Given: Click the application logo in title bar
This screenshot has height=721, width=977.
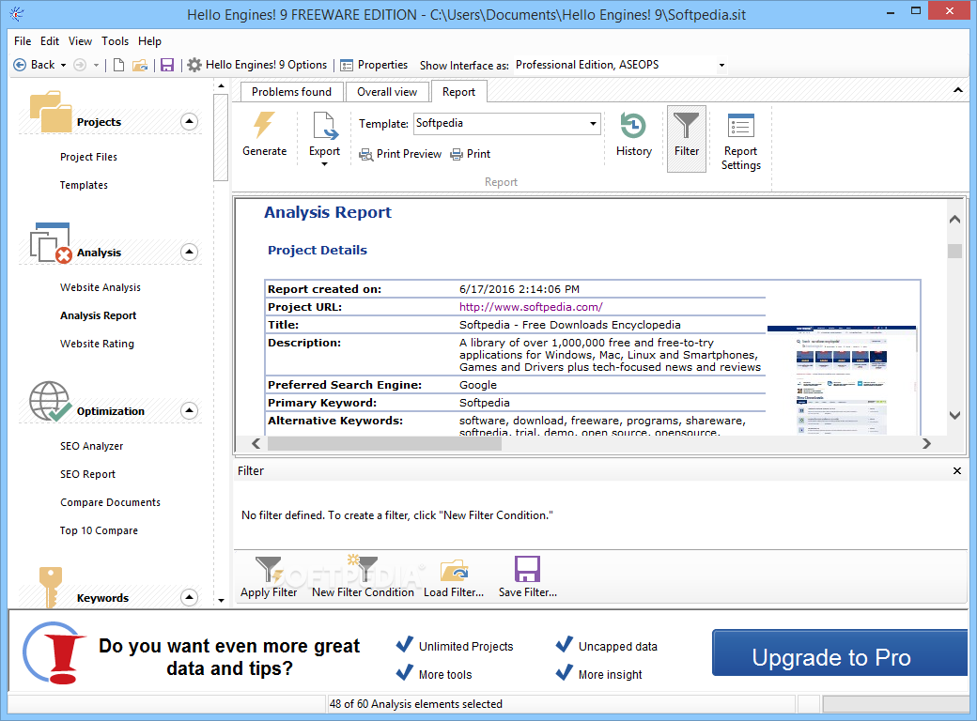Looking at the screenshot, I should tap(17, 14).
